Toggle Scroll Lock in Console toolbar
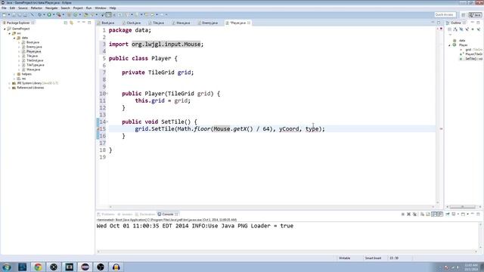 pos(428,214)
